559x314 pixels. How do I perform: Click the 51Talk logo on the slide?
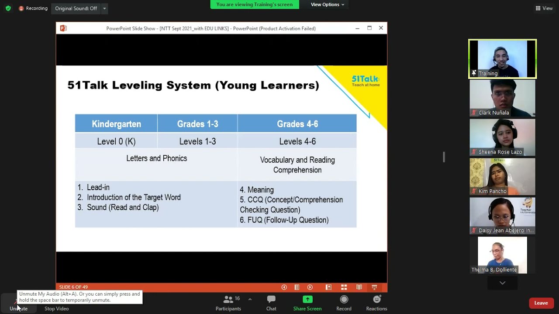[x=366, y=81]
